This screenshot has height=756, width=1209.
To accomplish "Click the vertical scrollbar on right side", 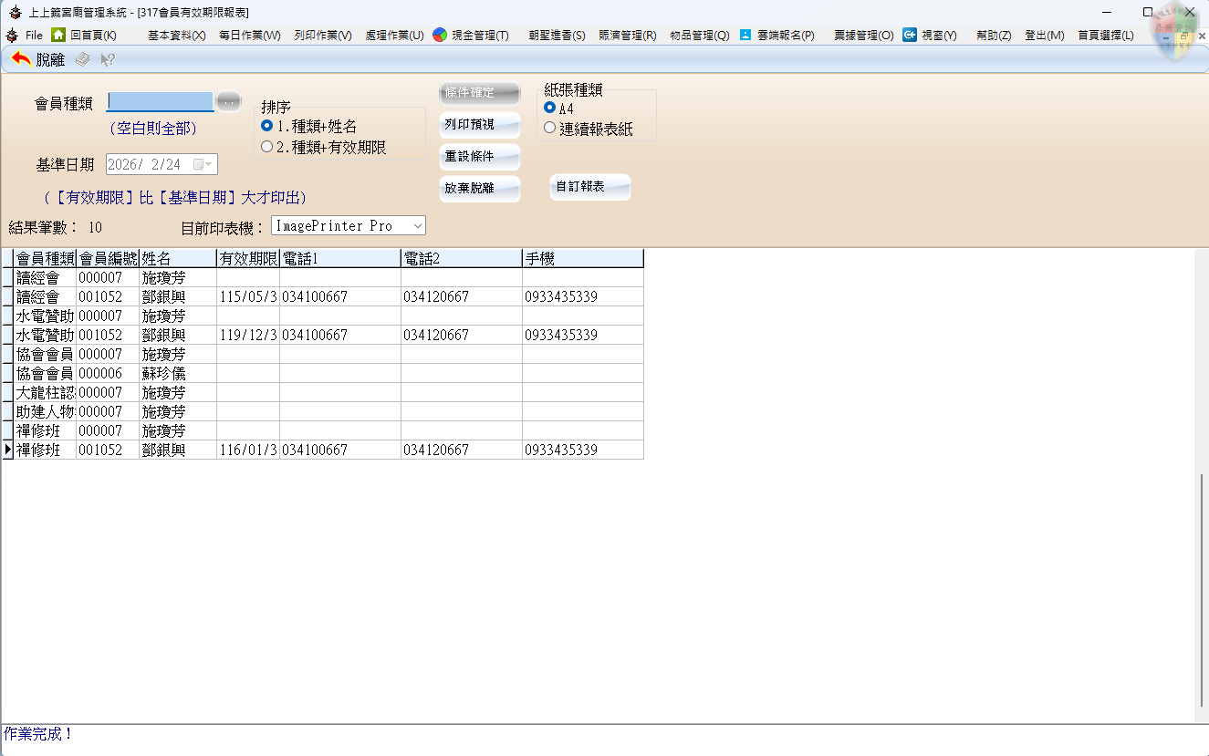I will (x=1202, y=593).
